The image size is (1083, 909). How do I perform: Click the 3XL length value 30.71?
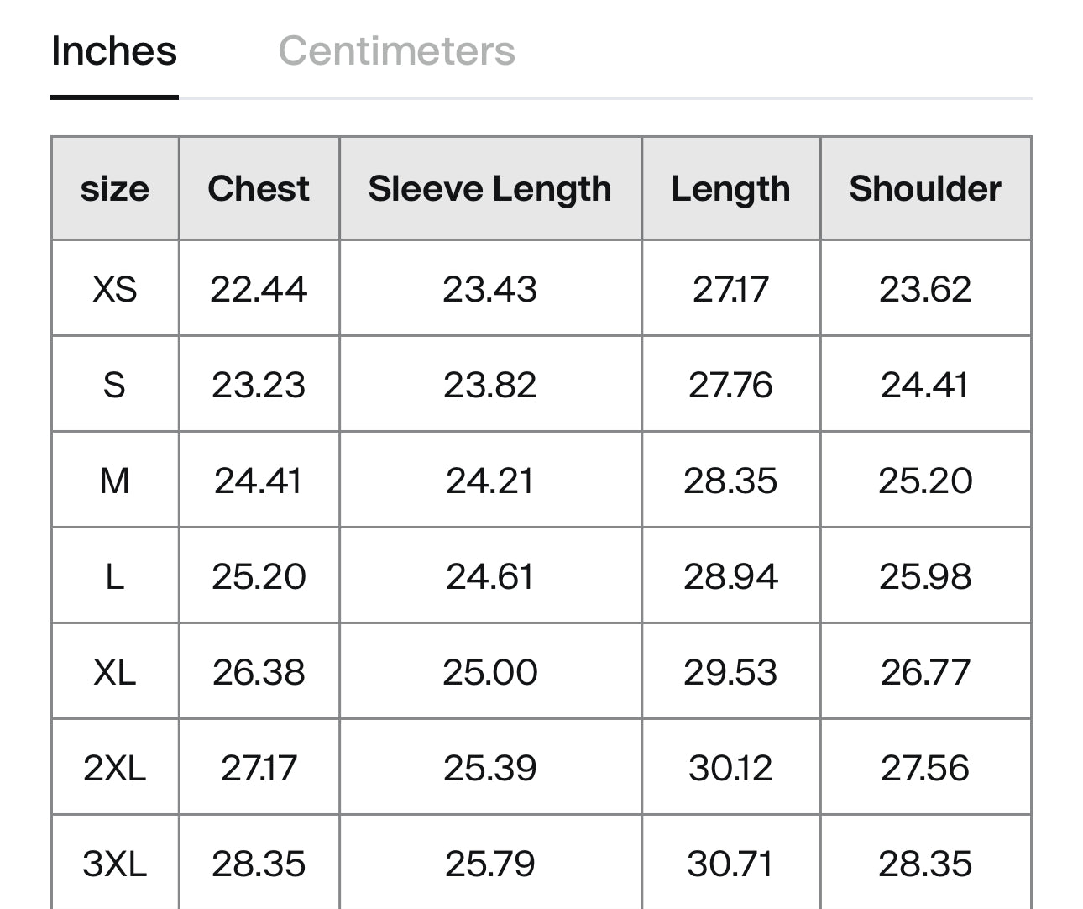(730, 864)
